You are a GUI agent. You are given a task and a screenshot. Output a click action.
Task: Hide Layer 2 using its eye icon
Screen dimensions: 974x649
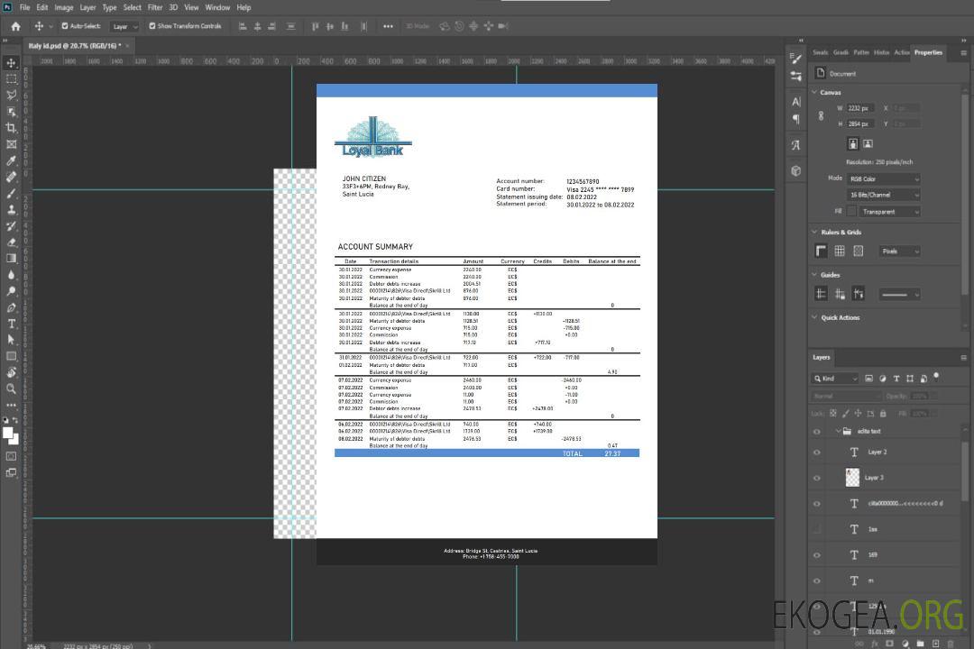point(817,452)
